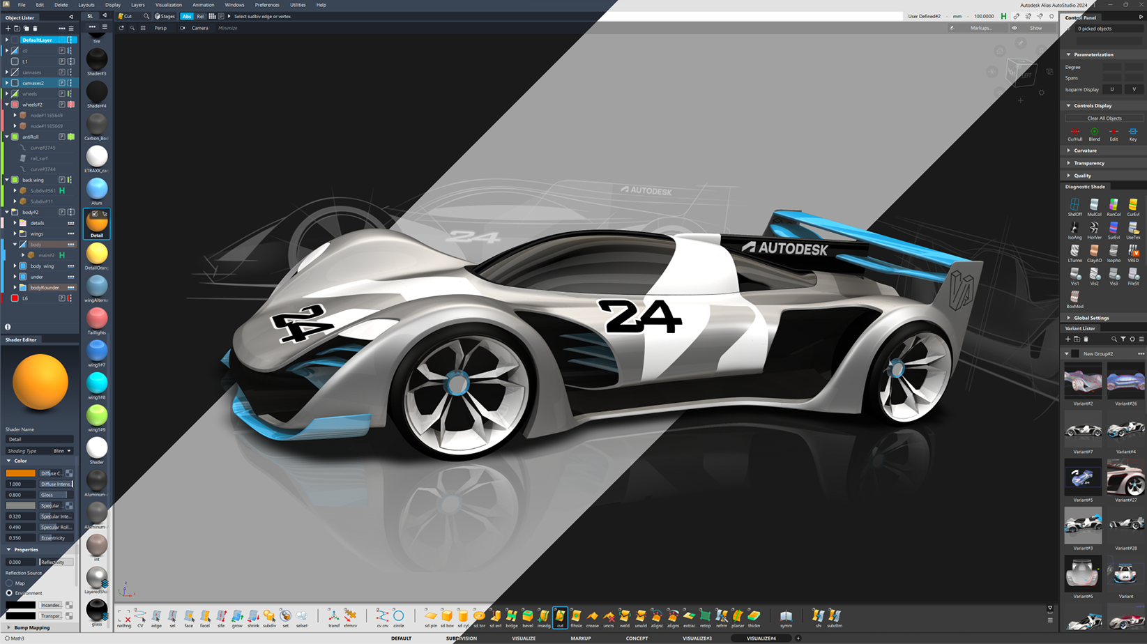Edit the Shader Name field containing Detail
1147x644 pixels.
[x=39, y=439]
